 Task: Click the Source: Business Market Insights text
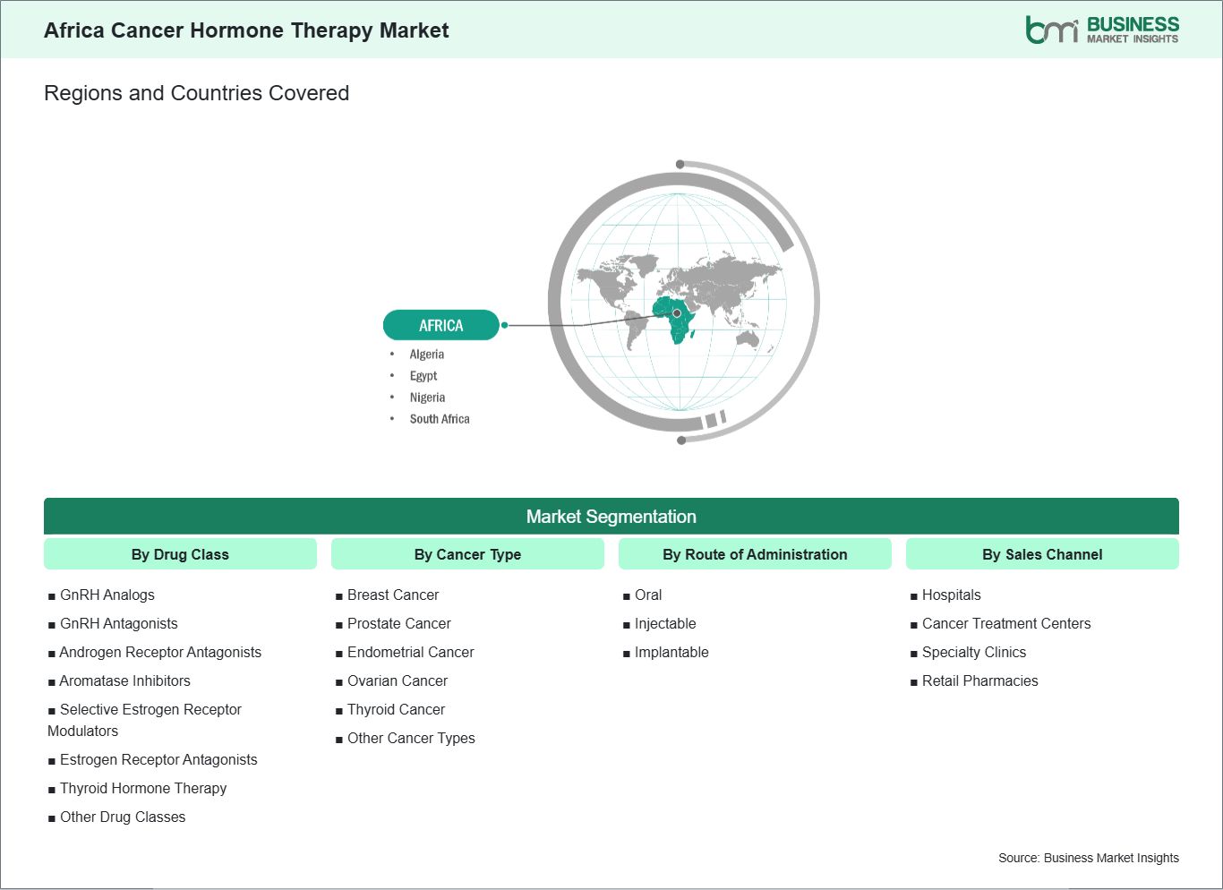(1088, 858)
